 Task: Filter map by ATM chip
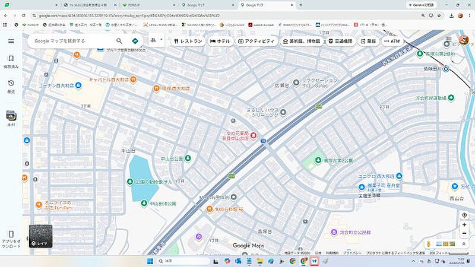tap(392, 41)
